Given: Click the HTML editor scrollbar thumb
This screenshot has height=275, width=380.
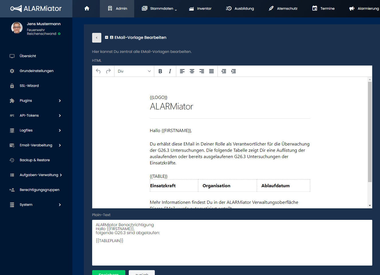Looking at the screenshot, I should (x=370, y=132).
